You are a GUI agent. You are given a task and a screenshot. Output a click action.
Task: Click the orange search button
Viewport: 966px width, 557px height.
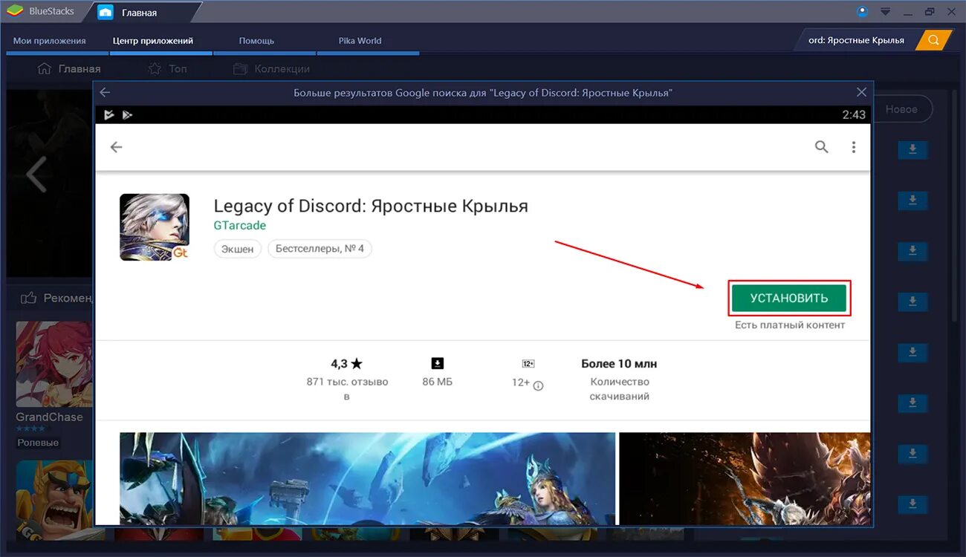[x=934, y=40]
